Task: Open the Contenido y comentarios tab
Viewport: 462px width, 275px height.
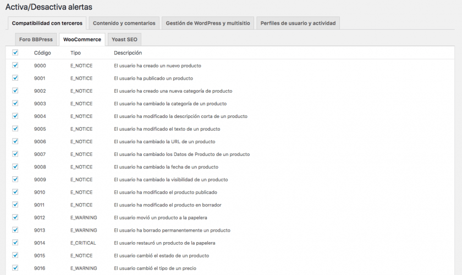Action: [x=124, y=23]
